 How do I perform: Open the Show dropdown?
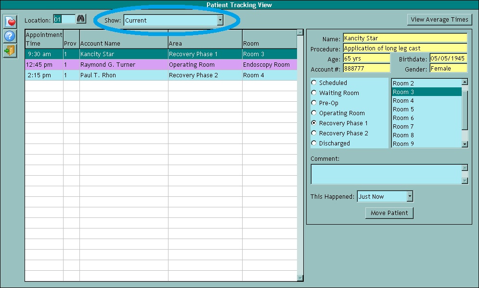point(220,20)
